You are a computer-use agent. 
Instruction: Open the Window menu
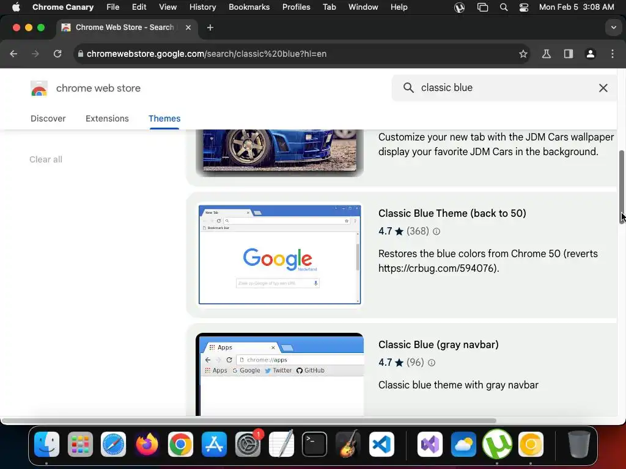[363, 7]
